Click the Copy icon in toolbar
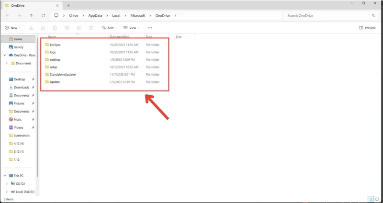 point(43,28)
